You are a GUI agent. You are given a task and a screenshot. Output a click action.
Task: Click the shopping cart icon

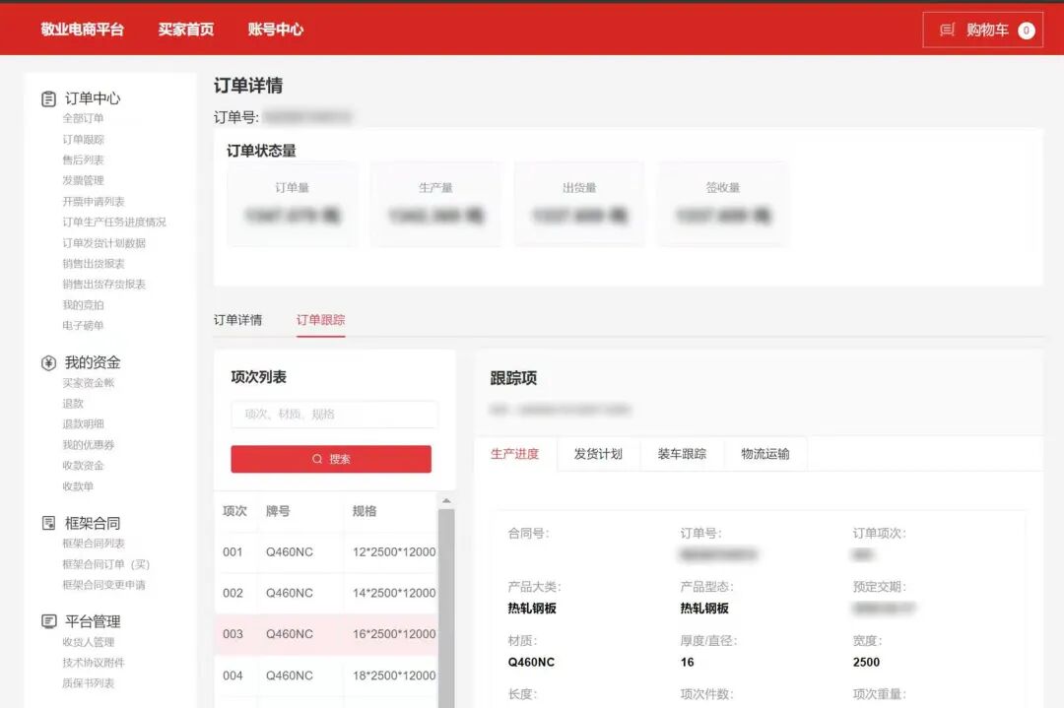coord(948,31)
